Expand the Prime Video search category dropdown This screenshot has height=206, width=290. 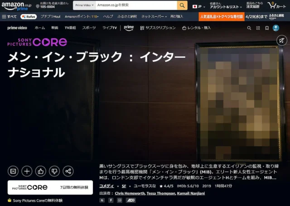(x=84, y=5)
